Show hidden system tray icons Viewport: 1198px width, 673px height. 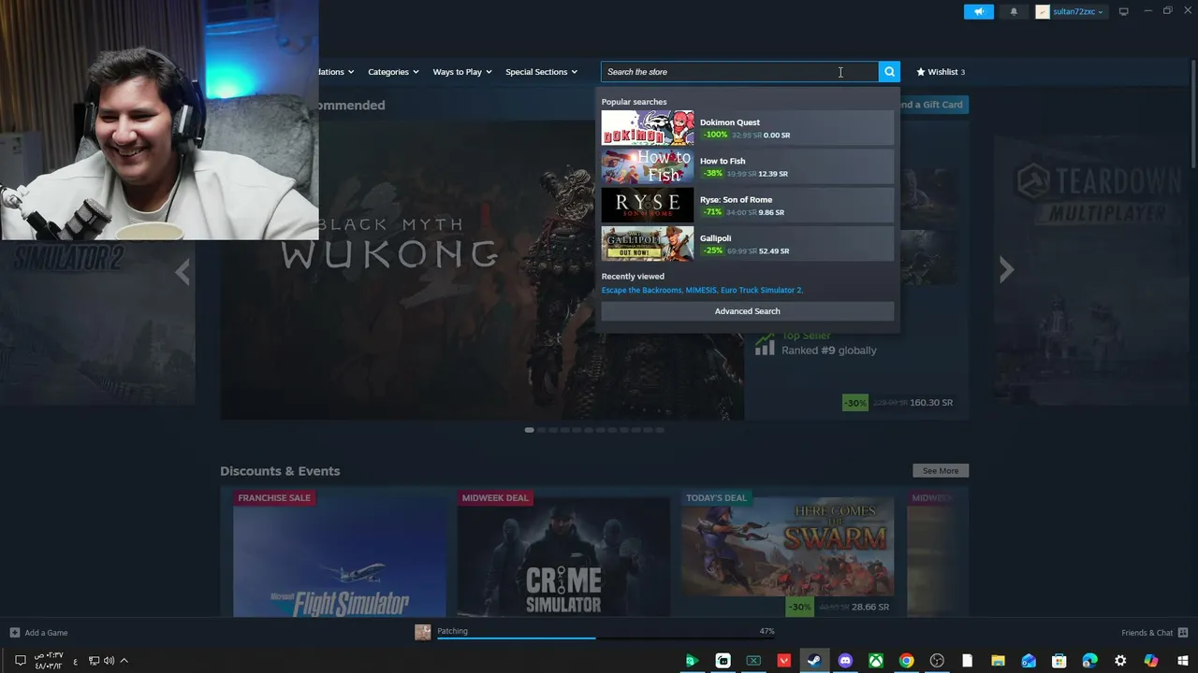coord(124,661)
